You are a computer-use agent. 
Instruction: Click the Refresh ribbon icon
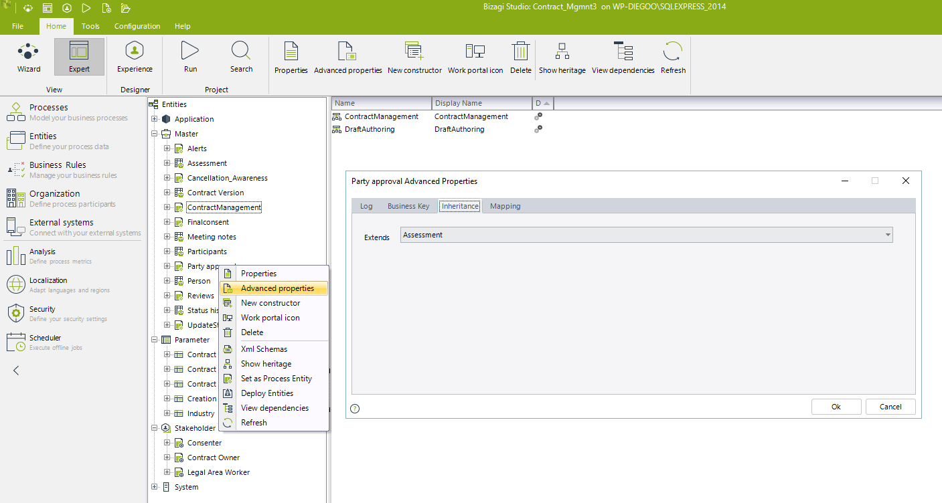tap(673, 58)
